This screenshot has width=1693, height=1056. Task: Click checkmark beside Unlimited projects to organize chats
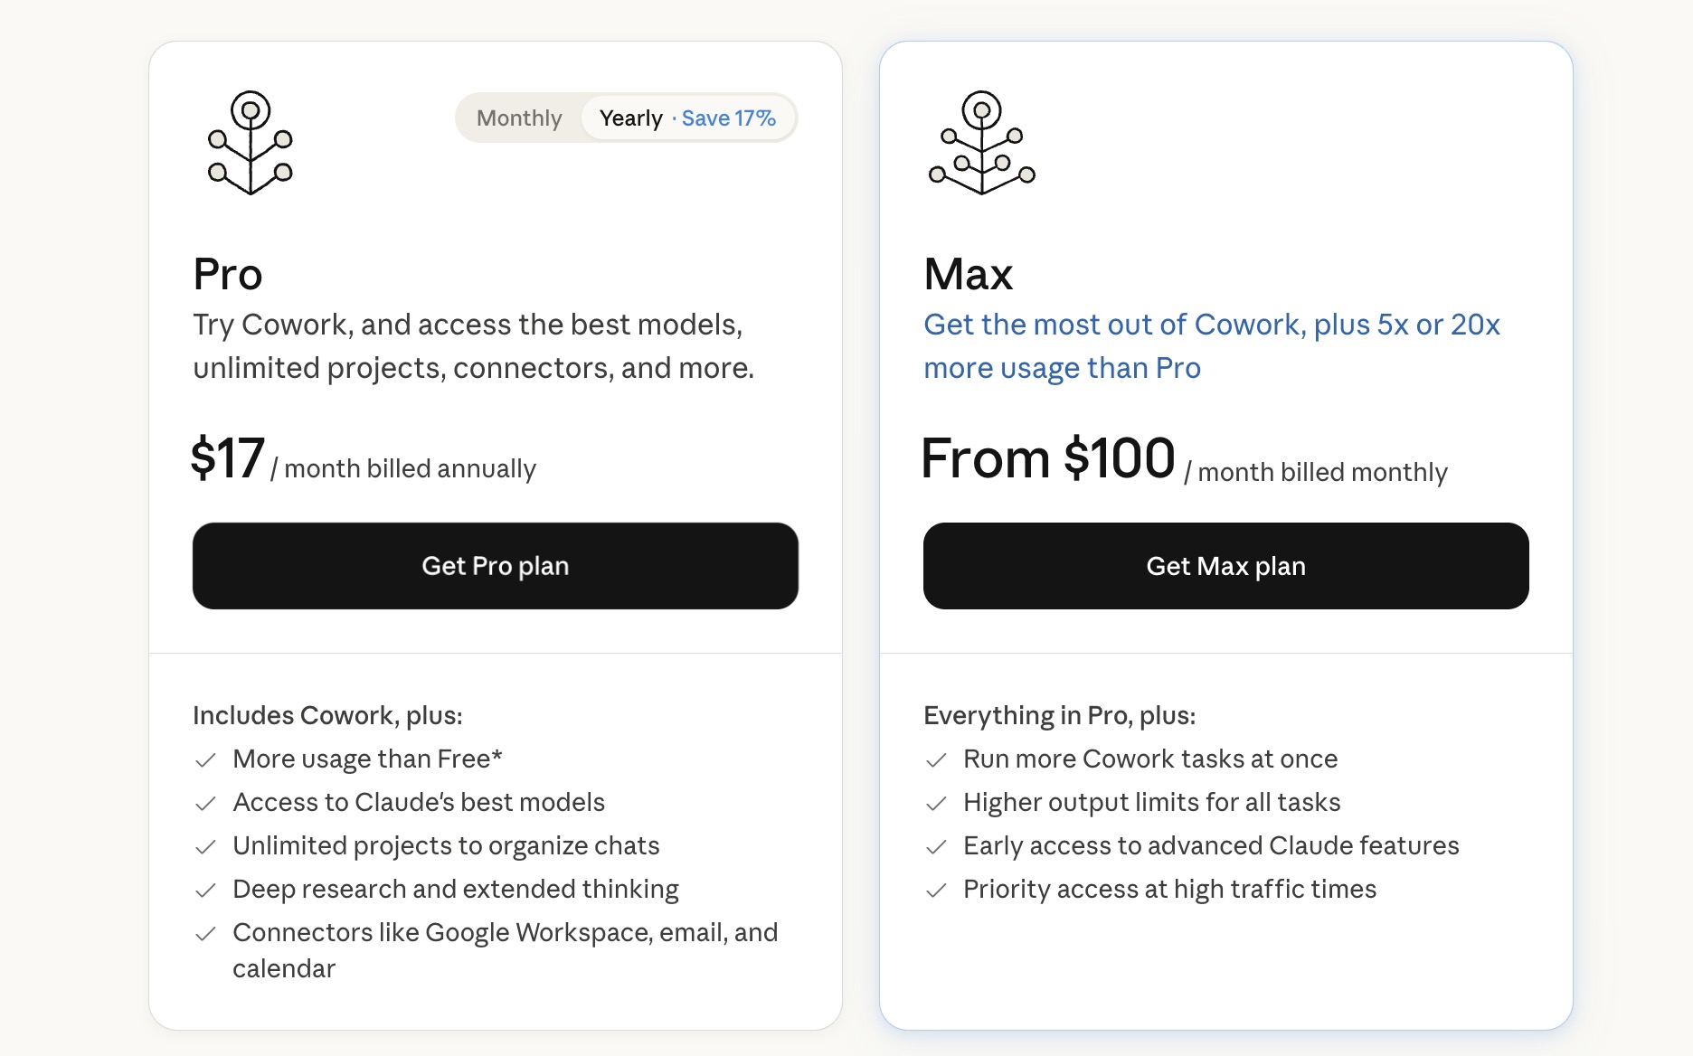point(205,847)
